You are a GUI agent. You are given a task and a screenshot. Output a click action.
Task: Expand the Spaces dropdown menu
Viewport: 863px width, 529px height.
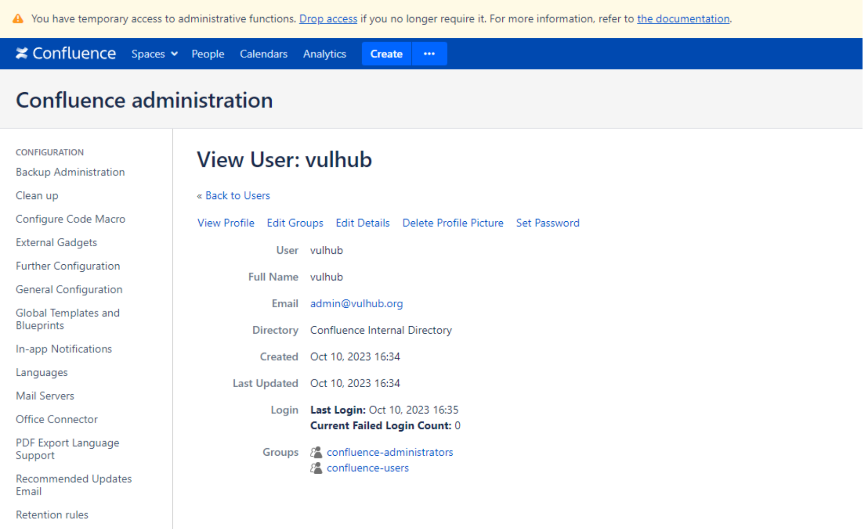(x=154, y=54)
